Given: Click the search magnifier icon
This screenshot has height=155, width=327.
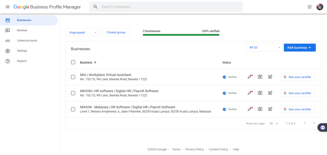Looking at the screenshot, I should [x=95, y=7].
